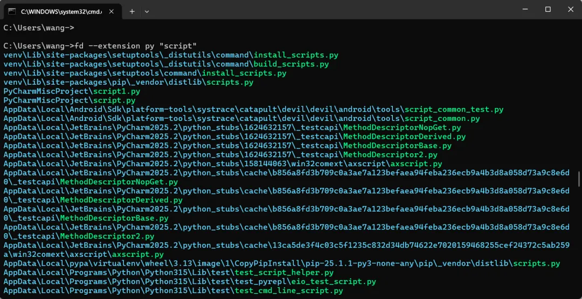
Task: Minimize the terminal window
Action: pos(525,9)
